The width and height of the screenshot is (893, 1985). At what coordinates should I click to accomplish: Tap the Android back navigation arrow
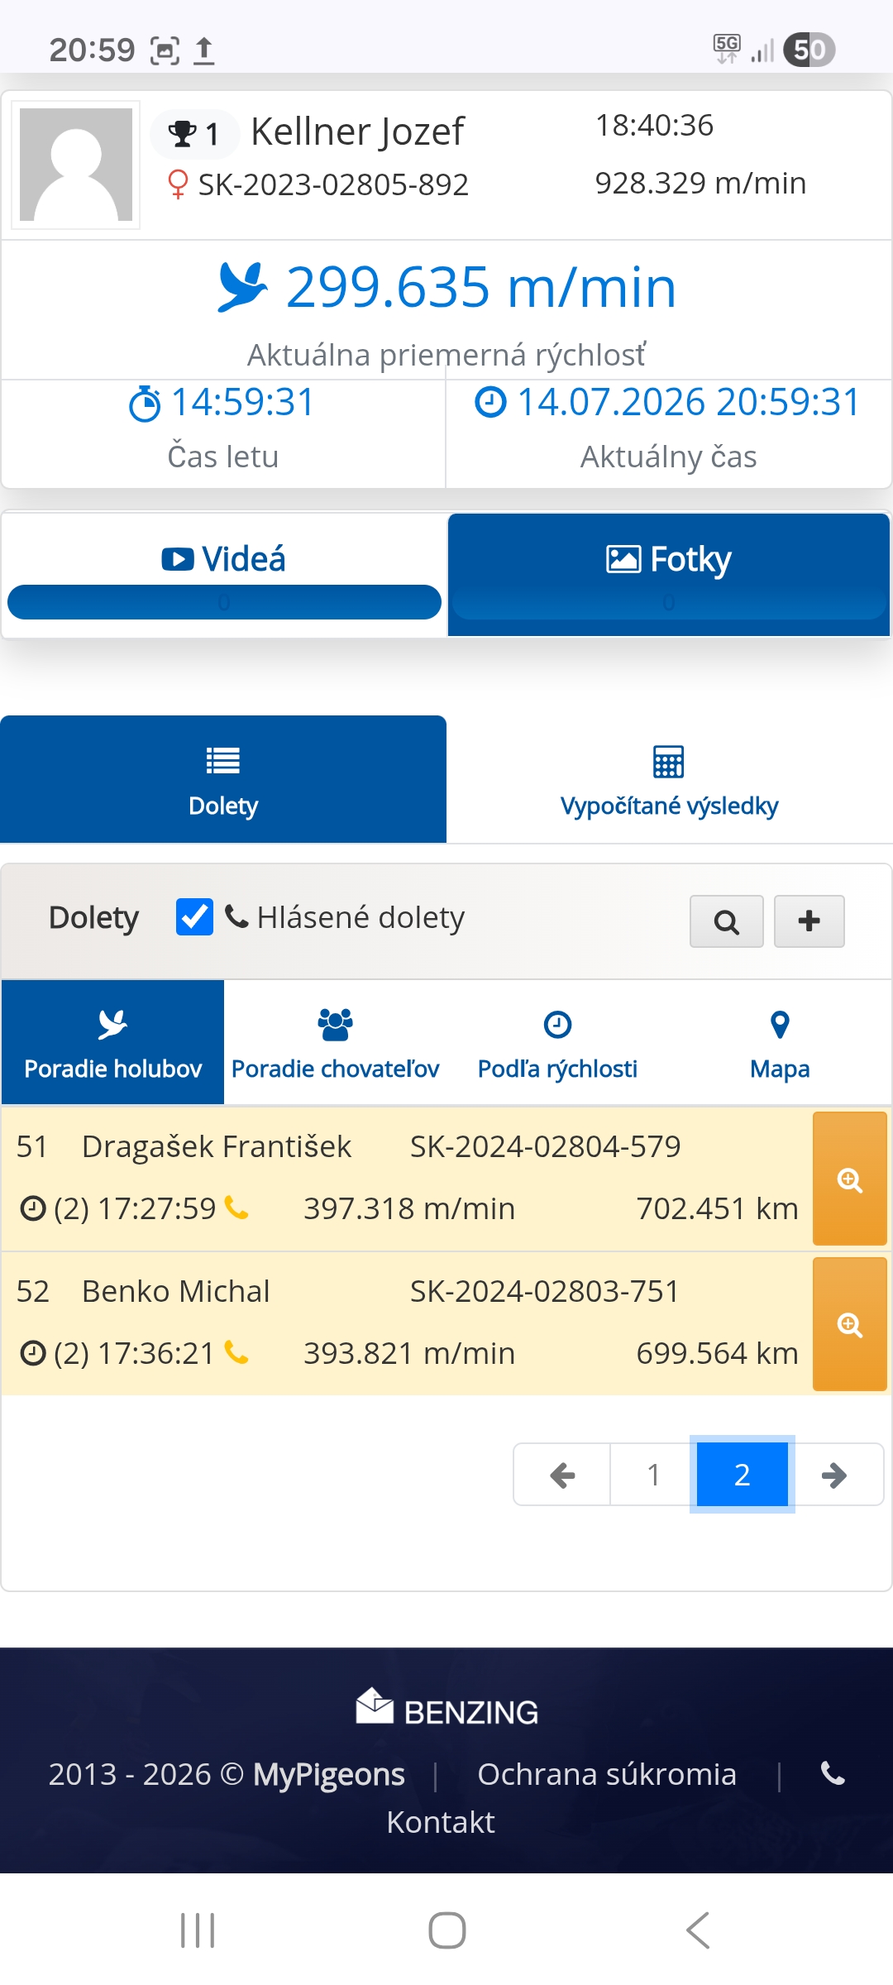click(697, 1930)
